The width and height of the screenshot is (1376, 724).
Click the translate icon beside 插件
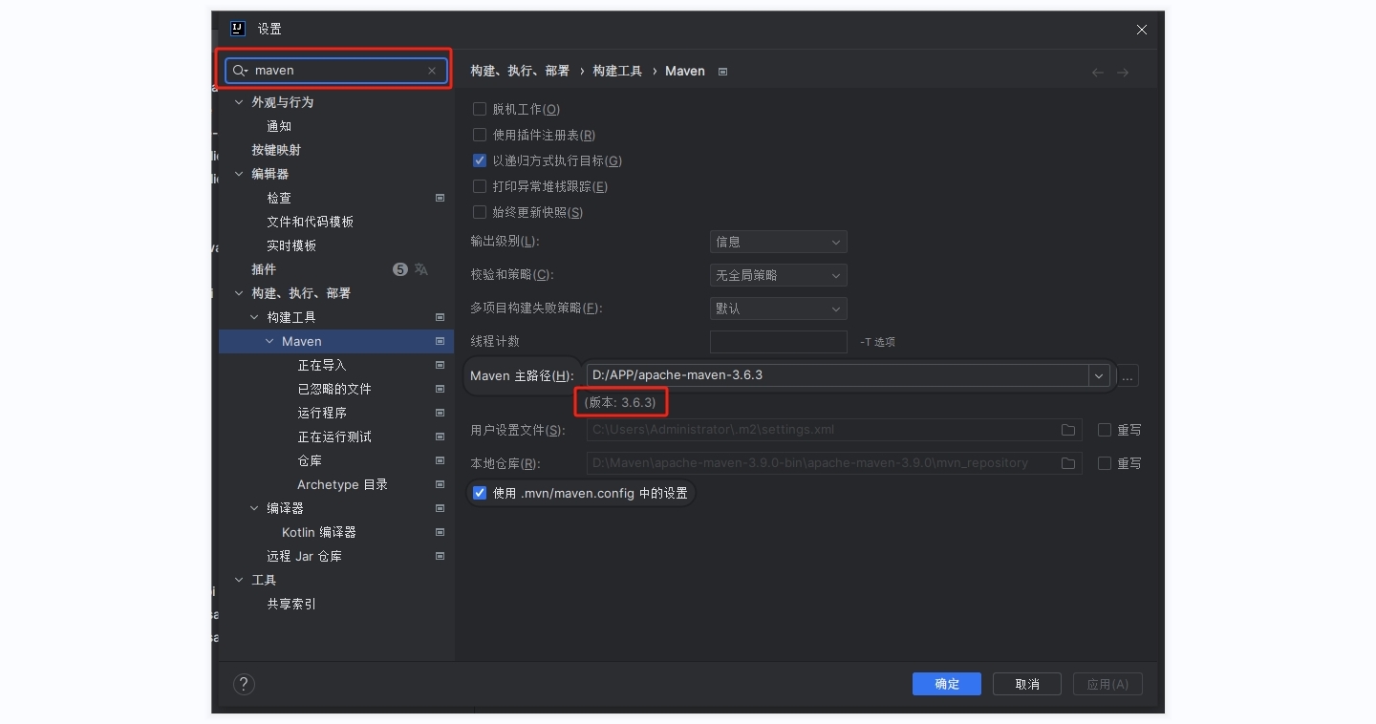pos(420,269)
